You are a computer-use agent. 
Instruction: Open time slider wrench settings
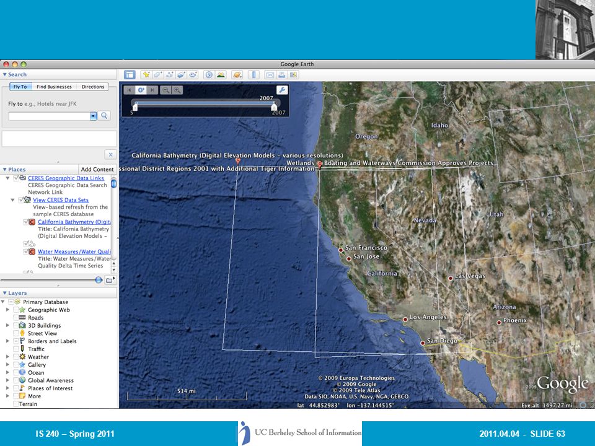tap(282, 90)
